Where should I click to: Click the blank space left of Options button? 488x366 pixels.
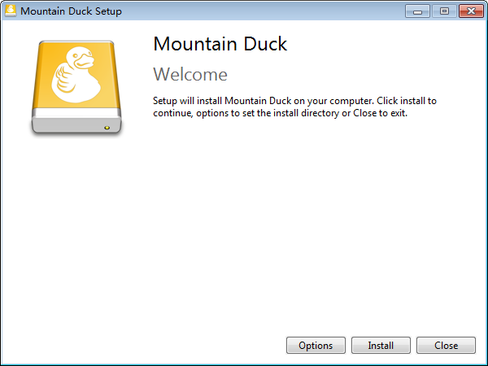point(146,346)
